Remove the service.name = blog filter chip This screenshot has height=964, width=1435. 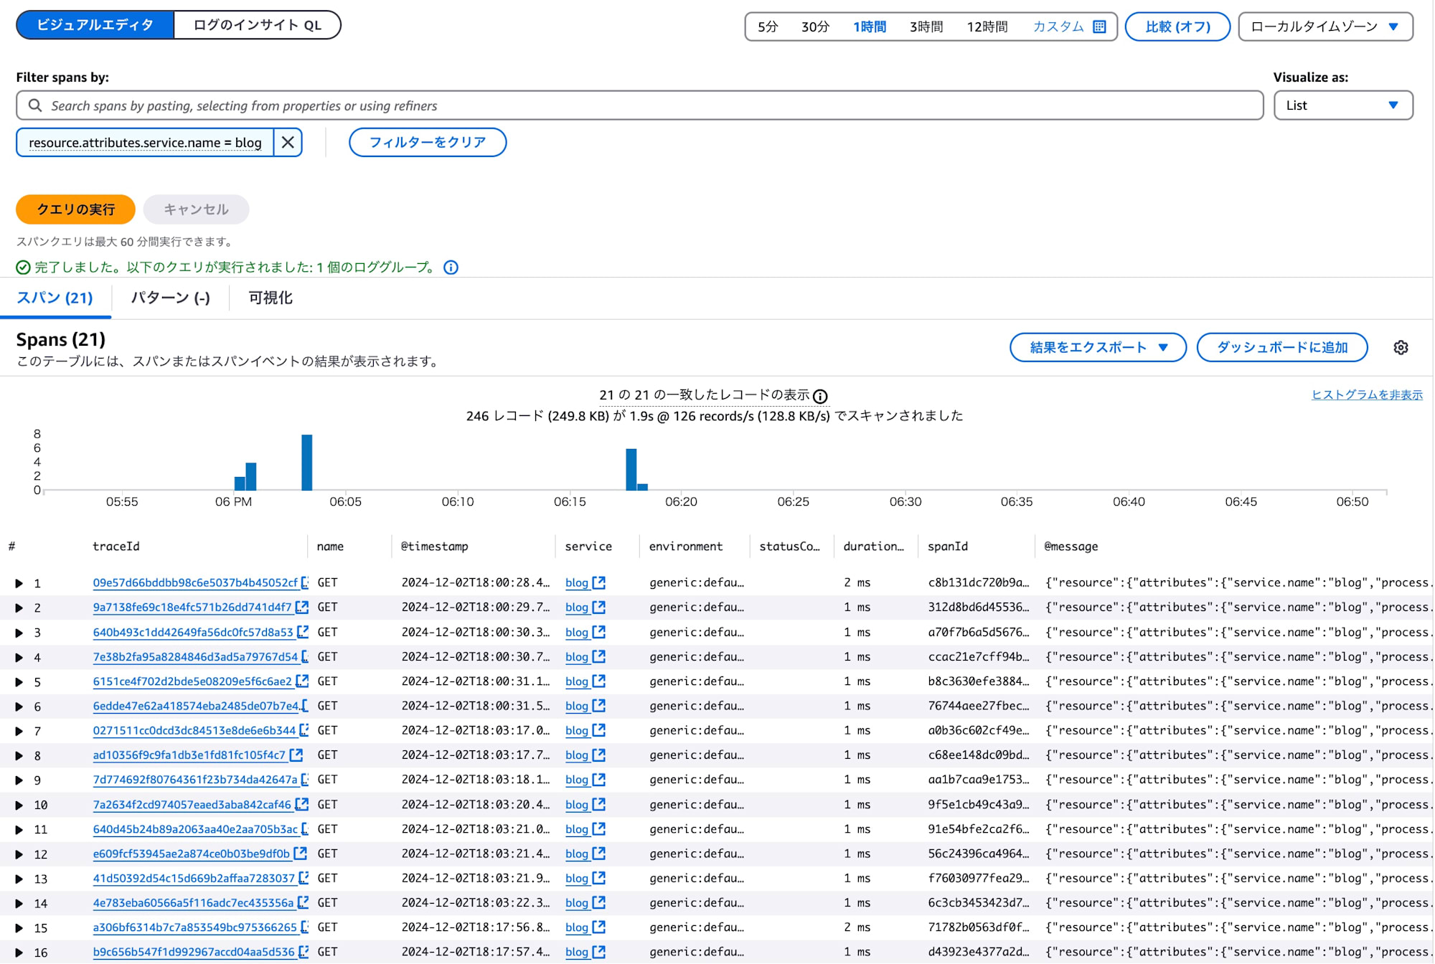coord(288,143)
